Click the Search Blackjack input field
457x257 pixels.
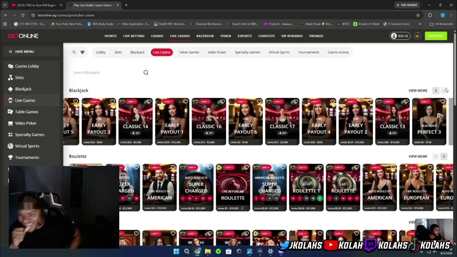click(x=107, y=72)
